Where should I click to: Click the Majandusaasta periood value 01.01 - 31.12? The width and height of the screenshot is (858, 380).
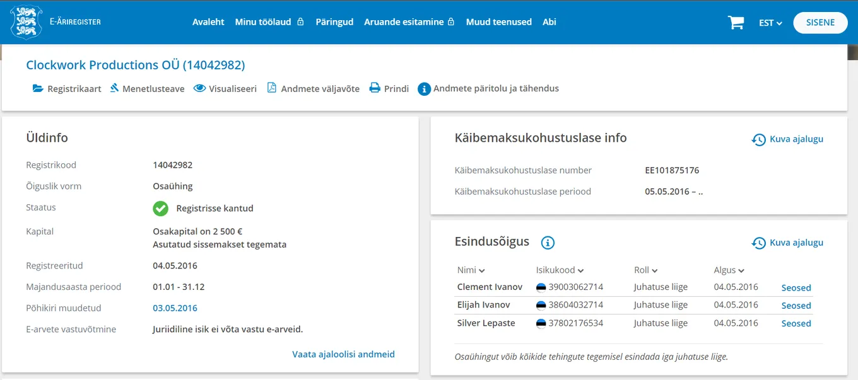click(179, 287)
